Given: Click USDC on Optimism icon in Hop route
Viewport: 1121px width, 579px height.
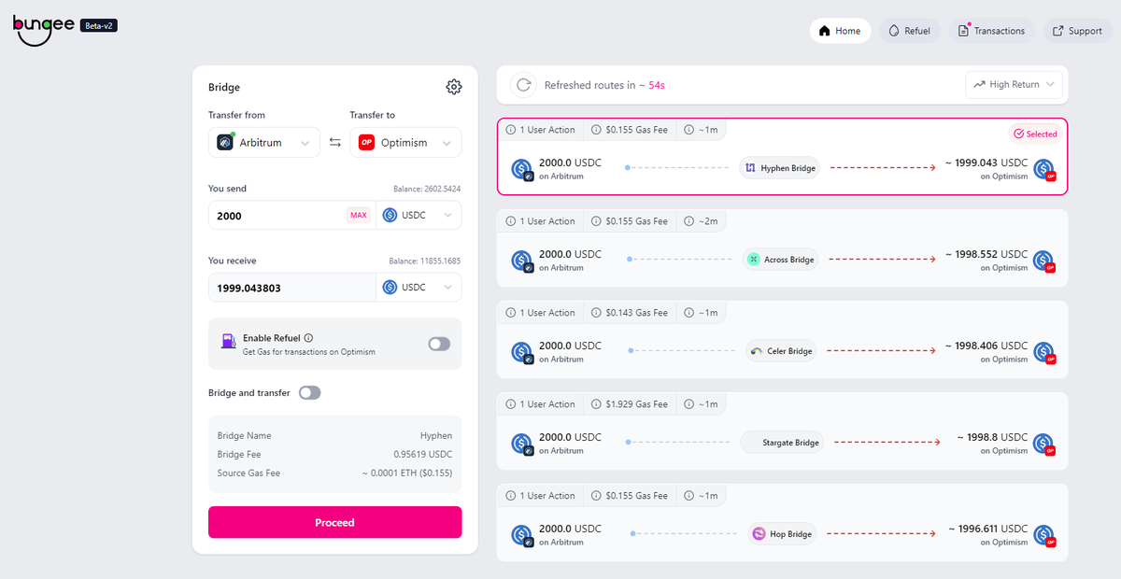Looking at the screenshot, I should point(1044,535).
